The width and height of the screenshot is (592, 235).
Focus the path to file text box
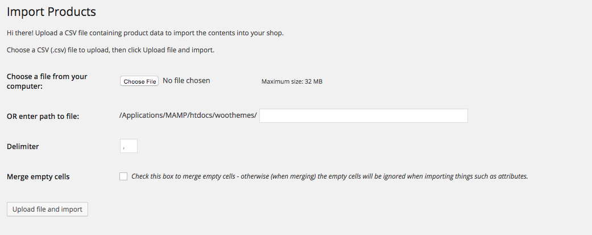(363, 116)
